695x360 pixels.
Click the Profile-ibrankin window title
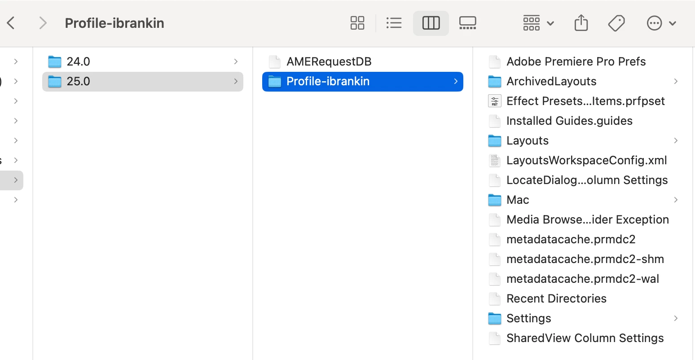pos(114,23)
